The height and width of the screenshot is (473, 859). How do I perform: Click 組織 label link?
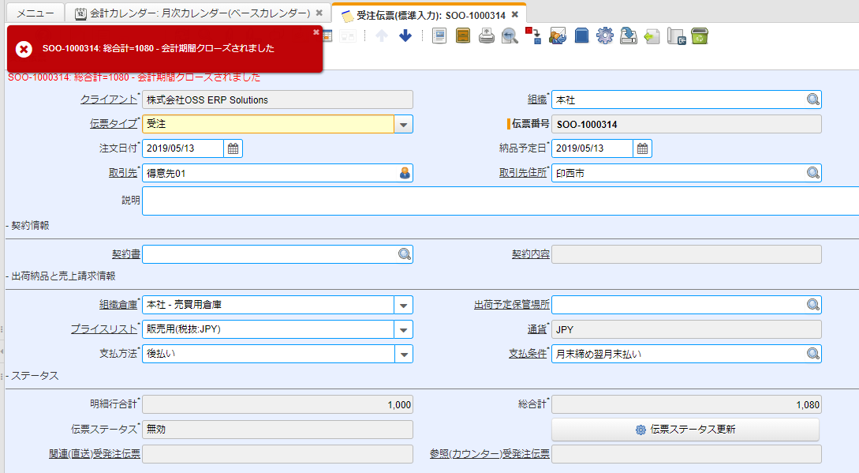(537, 99)
